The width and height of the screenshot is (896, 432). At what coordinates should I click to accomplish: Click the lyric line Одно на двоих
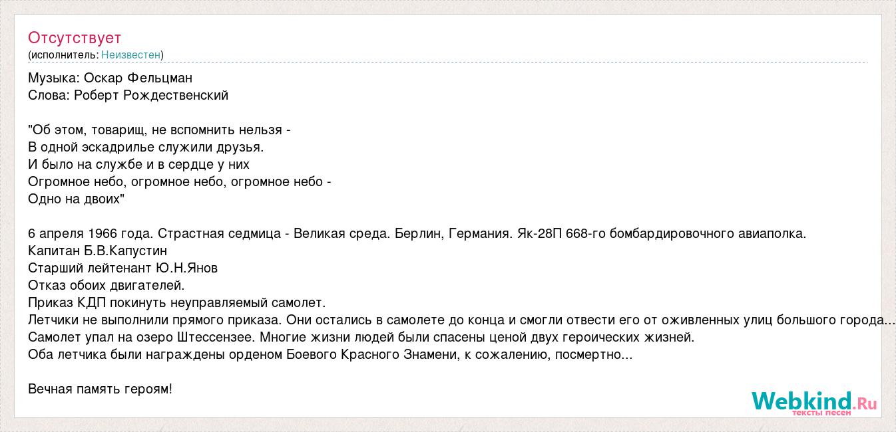point(77,199)
